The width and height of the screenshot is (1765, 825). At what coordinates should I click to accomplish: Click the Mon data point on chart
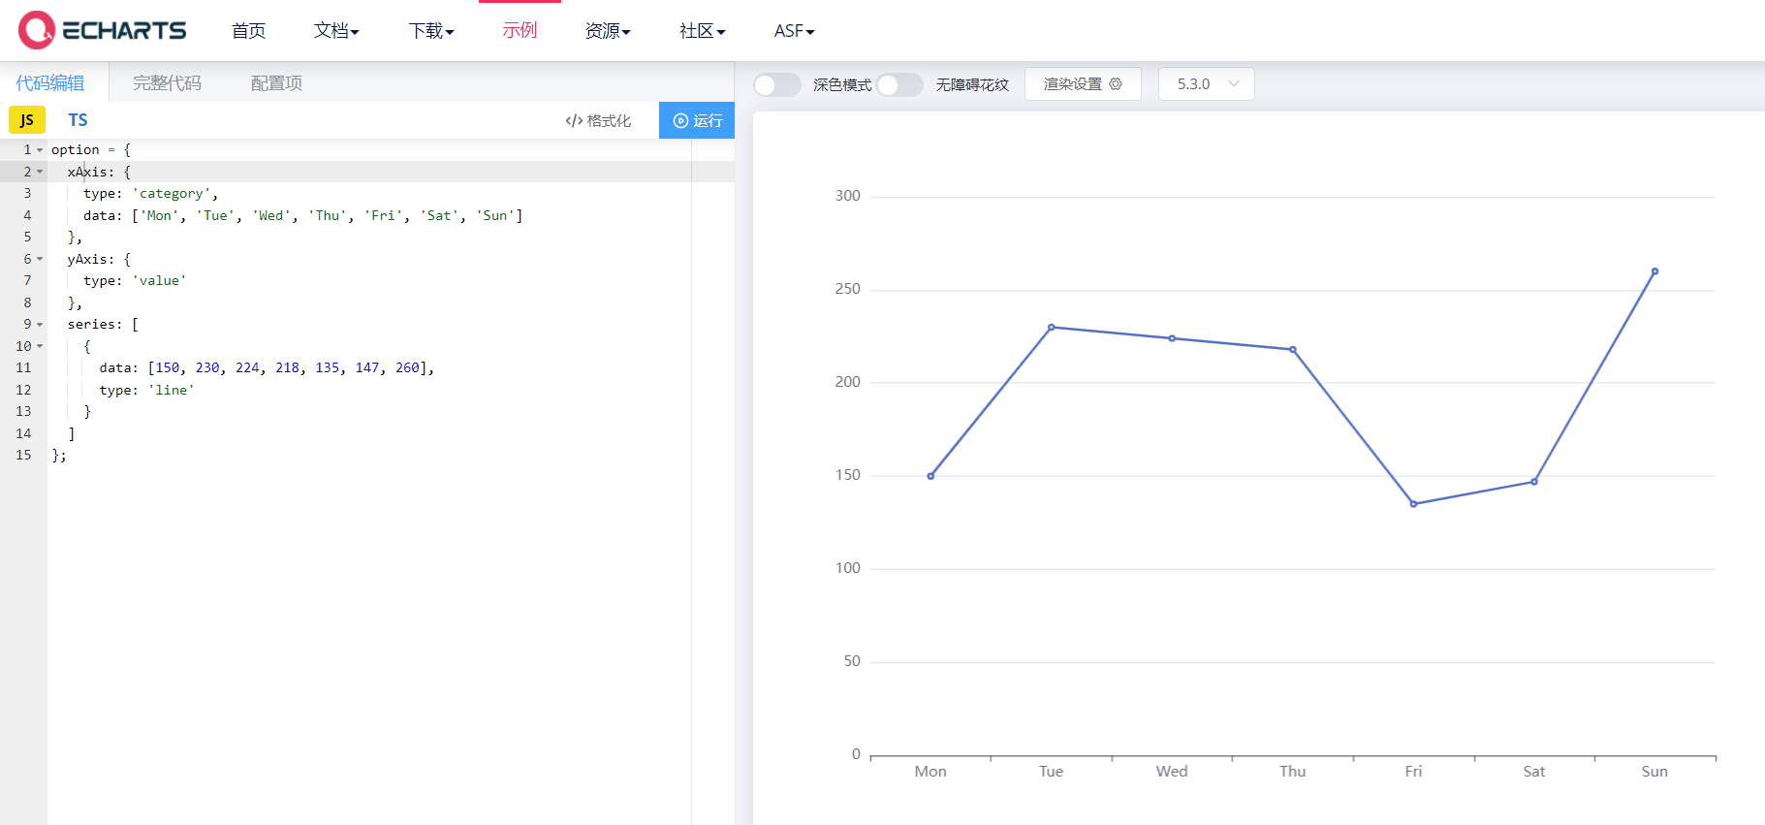930,476
